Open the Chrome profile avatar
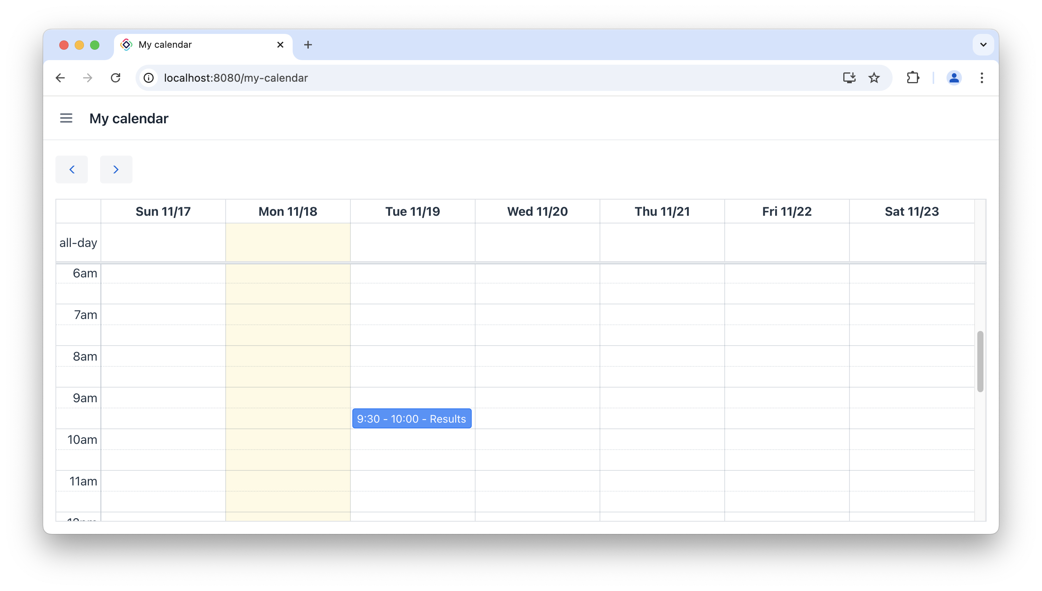Image resolution: width=1042 pixels, height=591 pixels. tap(953, 78)
